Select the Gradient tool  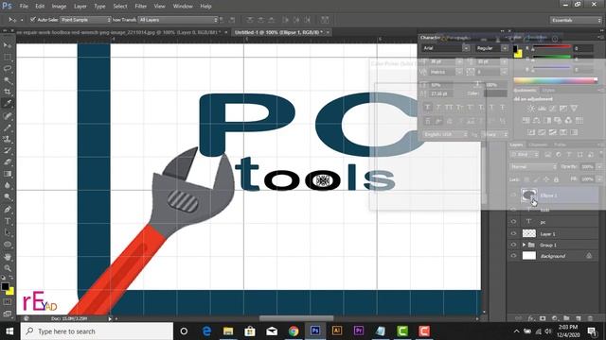click(8, 174)
